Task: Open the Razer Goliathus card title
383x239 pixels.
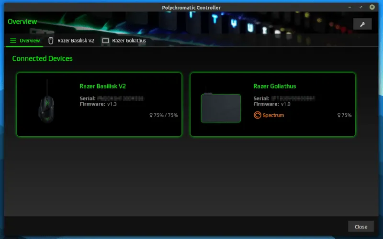Action: tap(274, 87)
